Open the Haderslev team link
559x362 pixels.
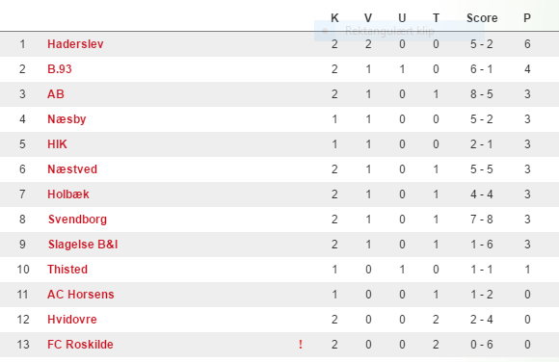pyautogui.click(x=75, y=44)
